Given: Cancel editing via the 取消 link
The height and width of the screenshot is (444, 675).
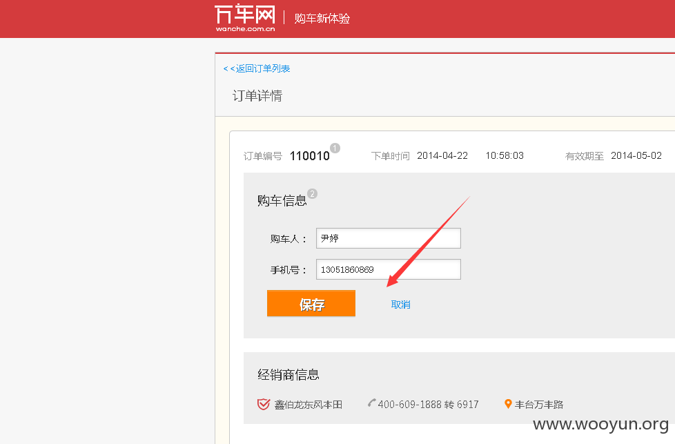Looking at the screenshot, I should point(400,305).
